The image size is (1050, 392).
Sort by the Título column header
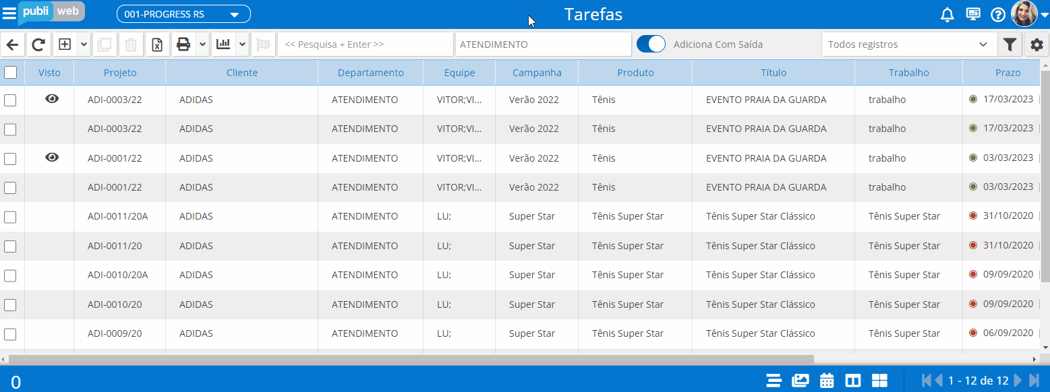[774, 73]
